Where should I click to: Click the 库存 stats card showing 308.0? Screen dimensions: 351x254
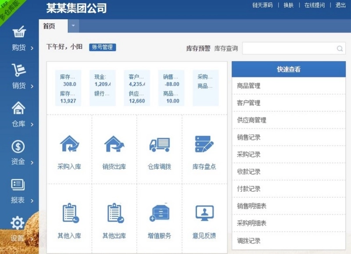tap(68, 88)
